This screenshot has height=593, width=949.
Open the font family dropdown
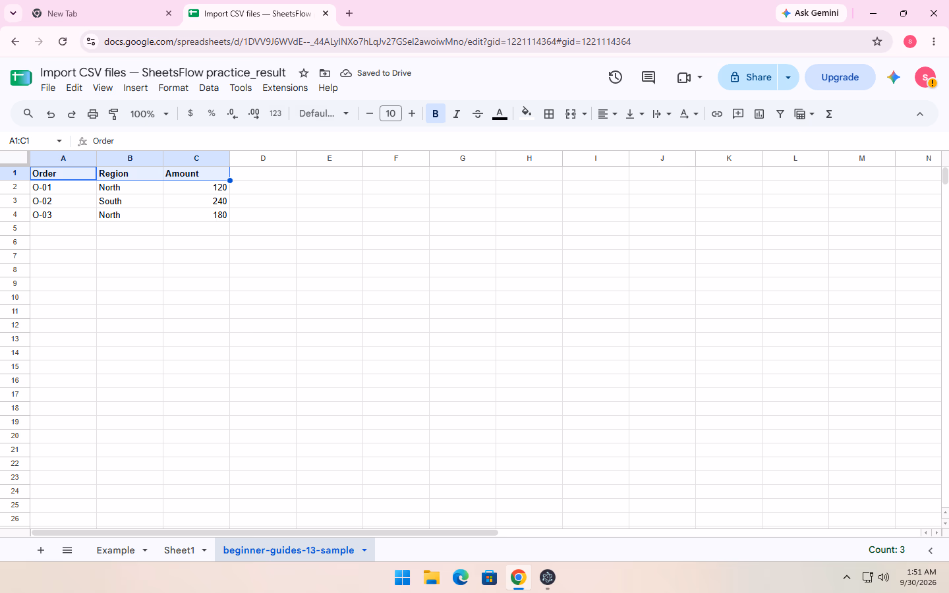[x=324, y=113]
